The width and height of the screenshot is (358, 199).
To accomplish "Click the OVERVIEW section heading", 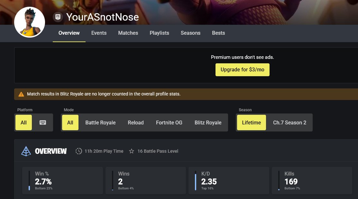I will (x=51, y=151).
